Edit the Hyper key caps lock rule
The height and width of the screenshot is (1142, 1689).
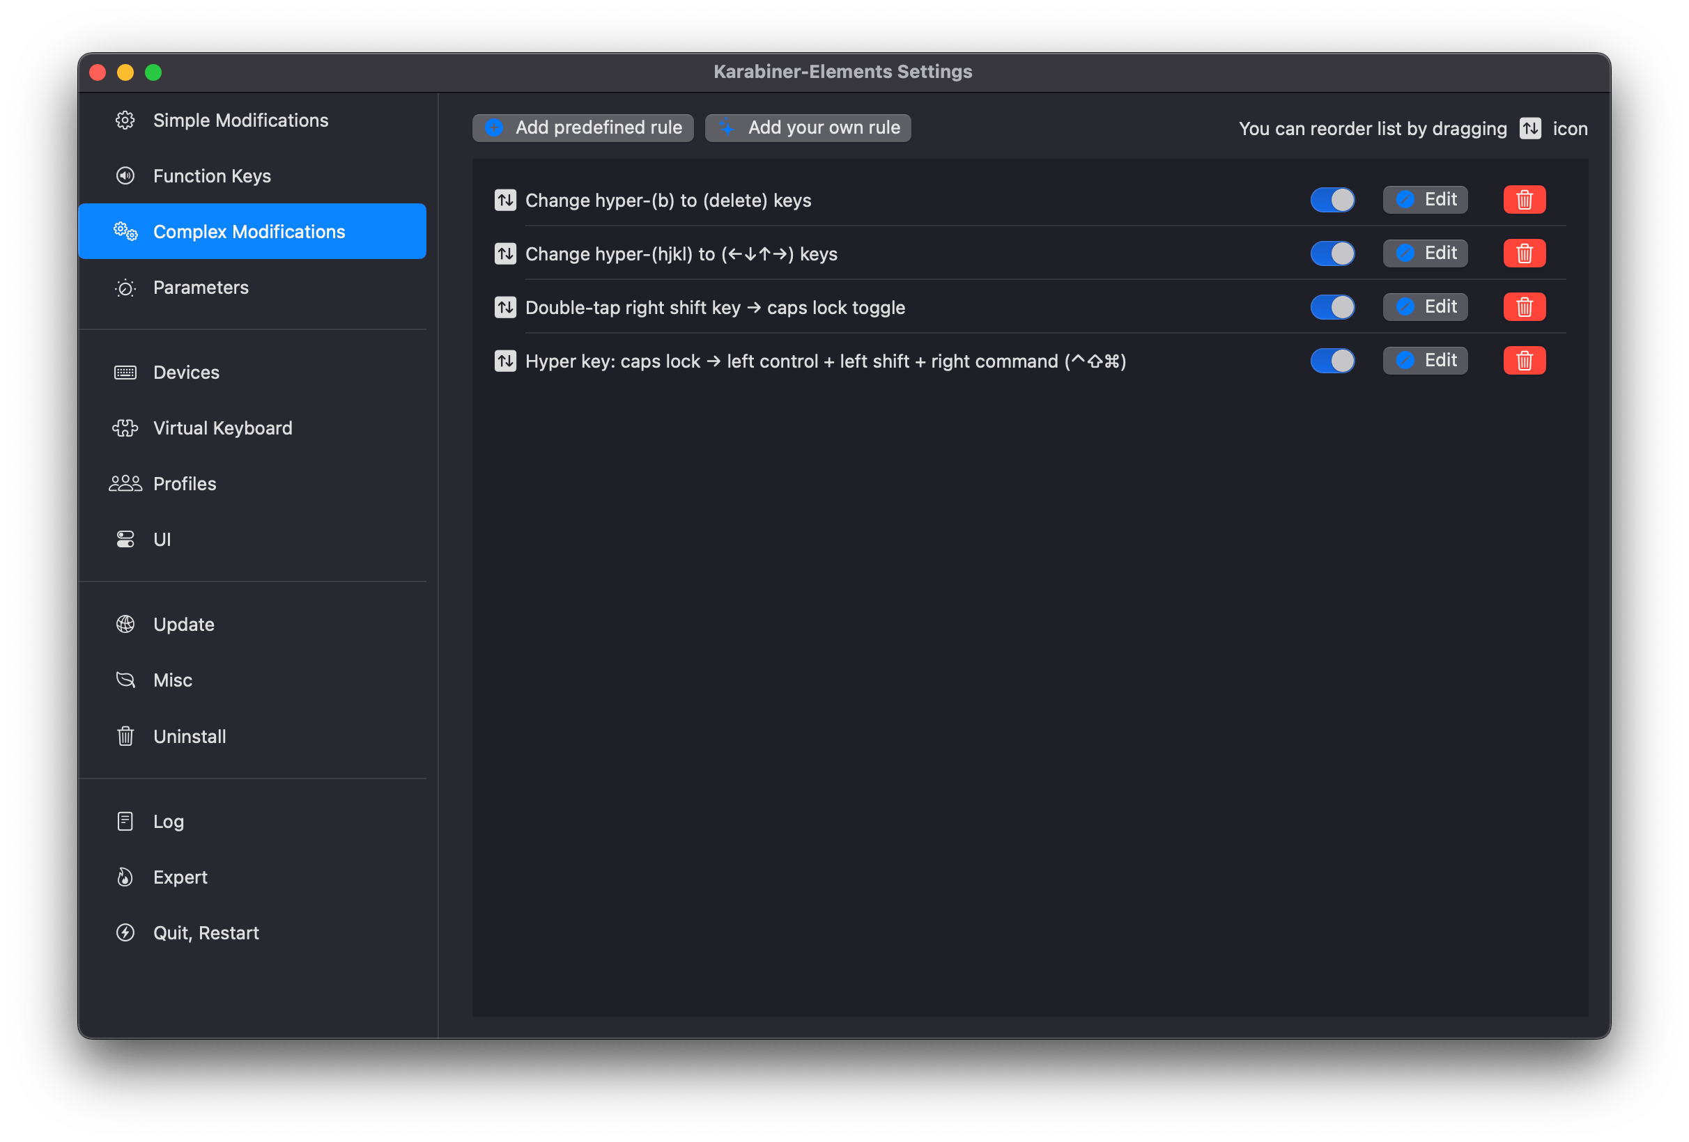coord(1425,361)
